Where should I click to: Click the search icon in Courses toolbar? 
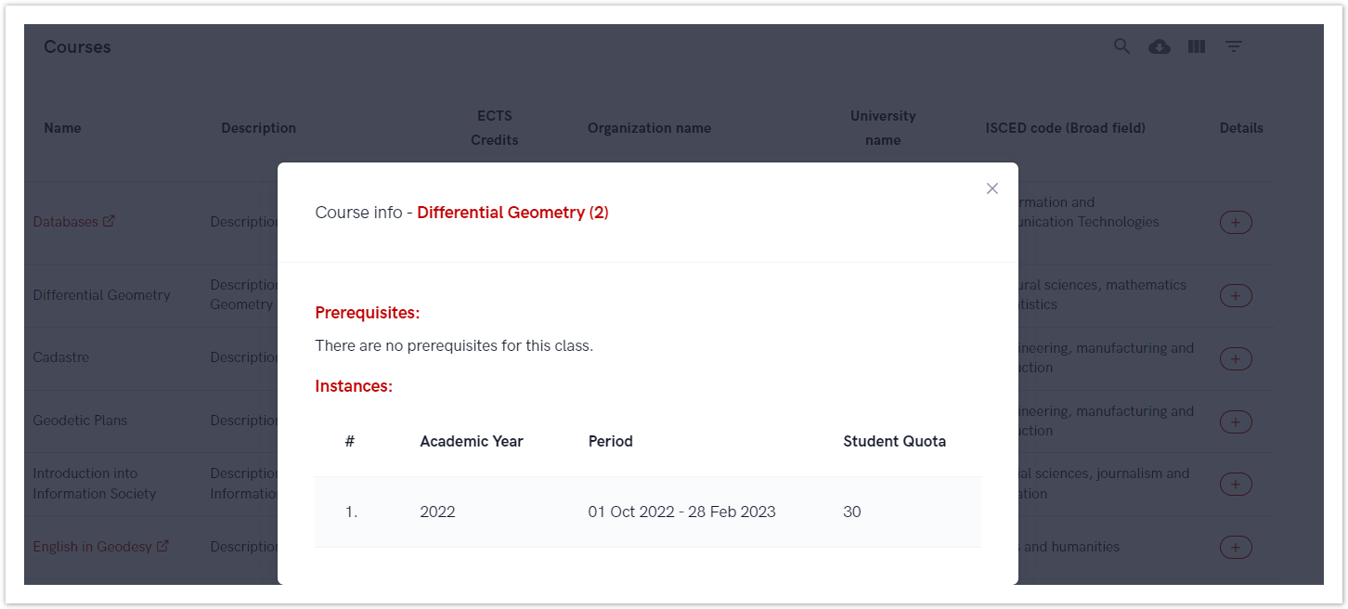coord(1121,46)
